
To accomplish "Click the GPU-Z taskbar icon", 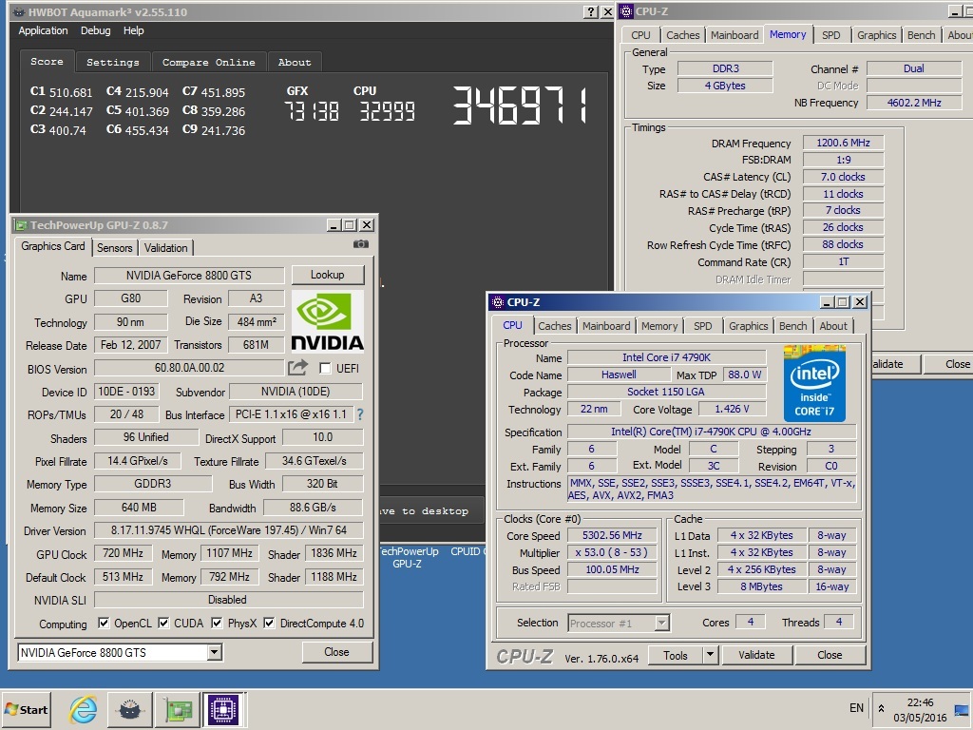I will 178,709.
